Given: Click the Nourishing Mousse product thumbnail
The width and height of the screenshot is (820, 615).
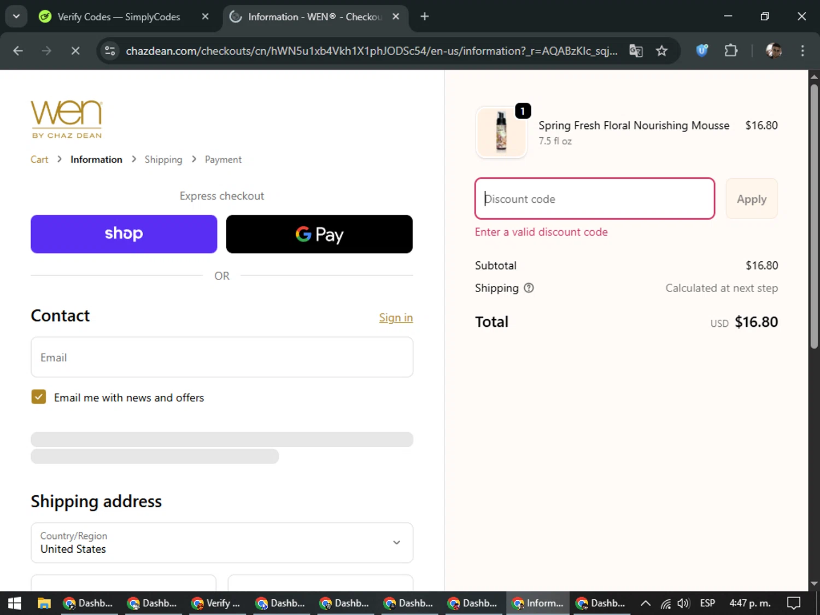Looking at the screenshot, I should [x=501, y=132].
